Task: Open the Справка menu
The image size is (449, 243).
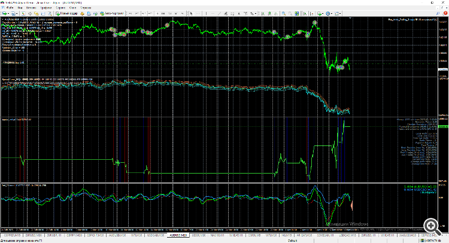Action: coord(86,8)
